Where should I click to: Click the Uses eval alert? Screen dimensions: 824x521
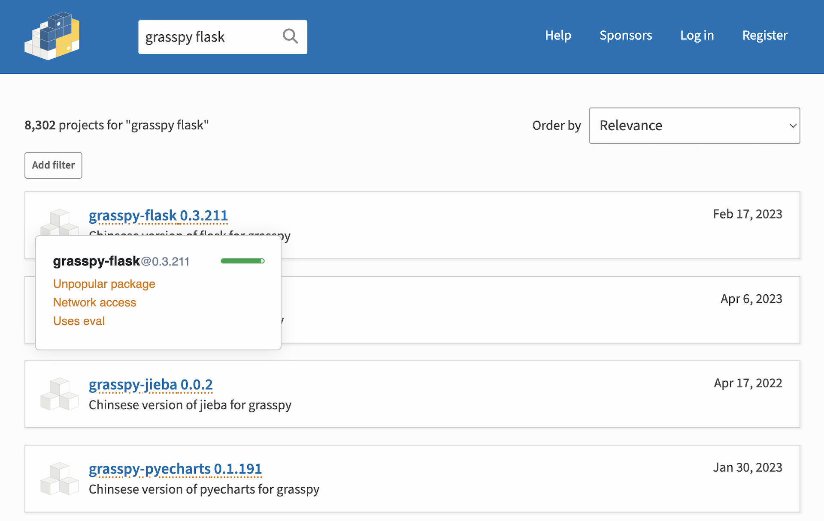[79, 321]
